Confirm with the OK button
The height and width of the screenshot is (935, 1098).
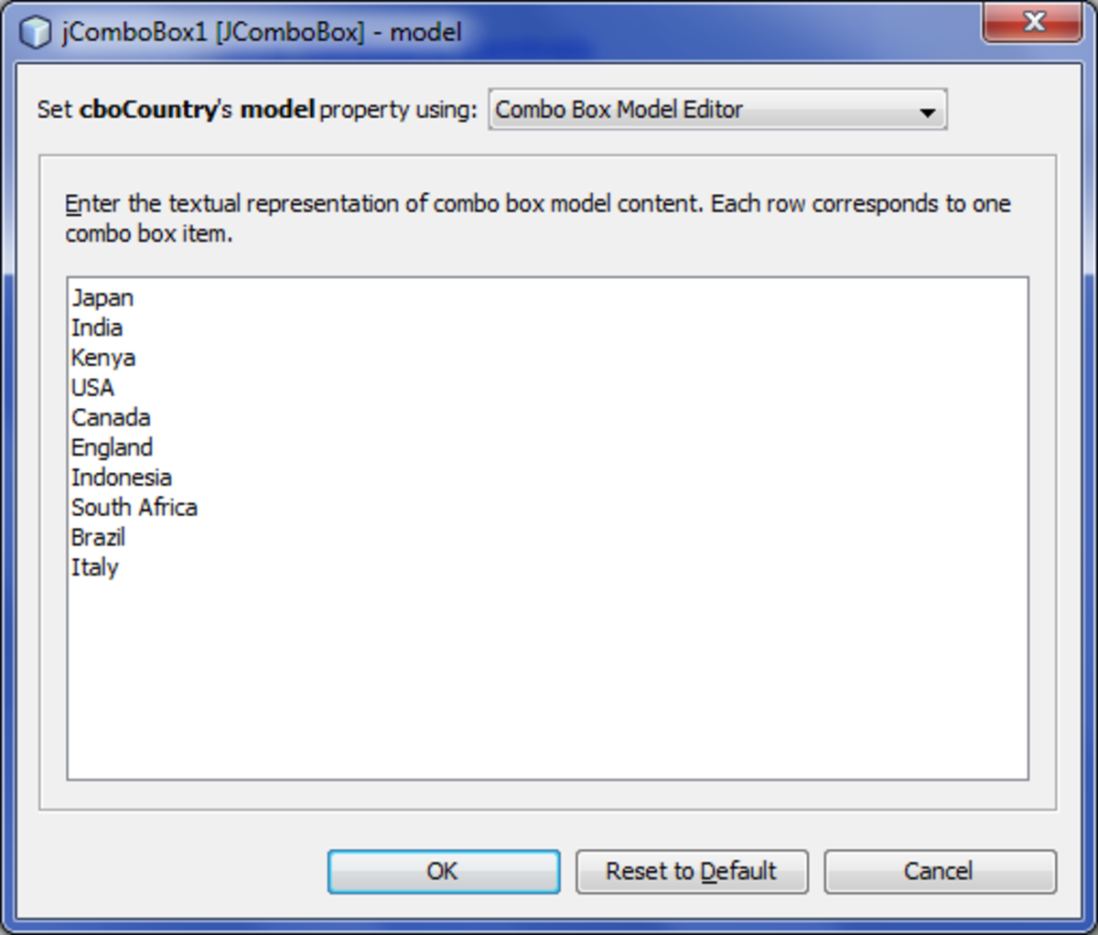pyautogui.click(x=444, y=871)
